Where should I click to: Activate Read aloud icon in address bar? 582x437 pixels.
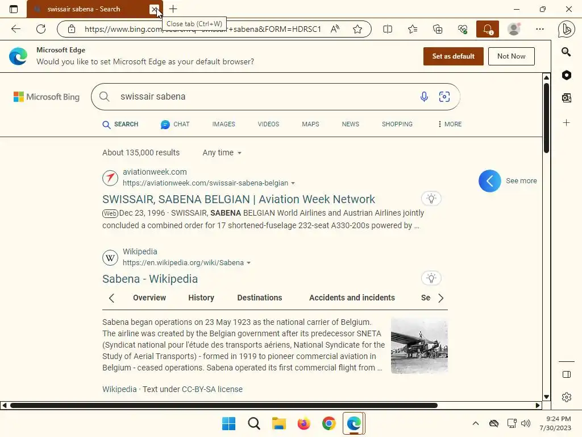point(335,29)
